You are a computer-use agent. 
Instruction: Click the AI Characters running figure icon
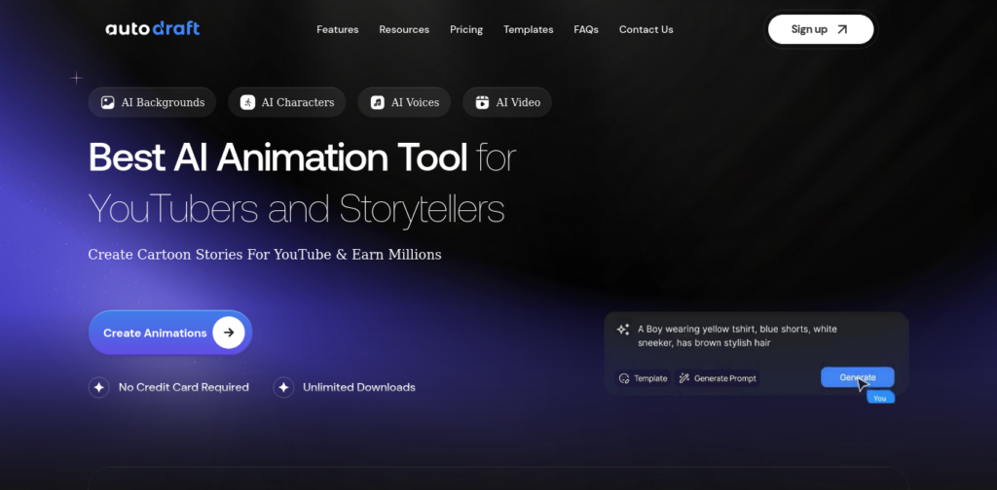248,102
